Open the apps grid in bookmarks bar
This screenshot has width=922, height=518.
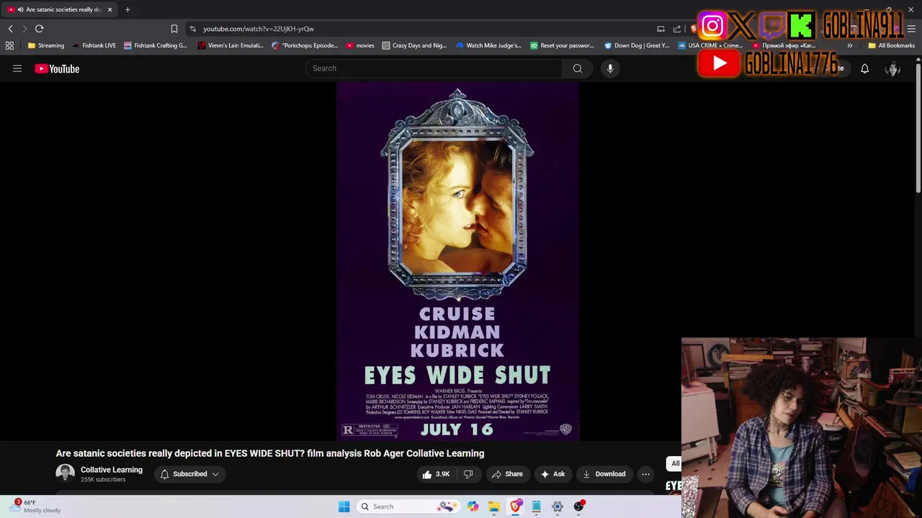(9, 45)
